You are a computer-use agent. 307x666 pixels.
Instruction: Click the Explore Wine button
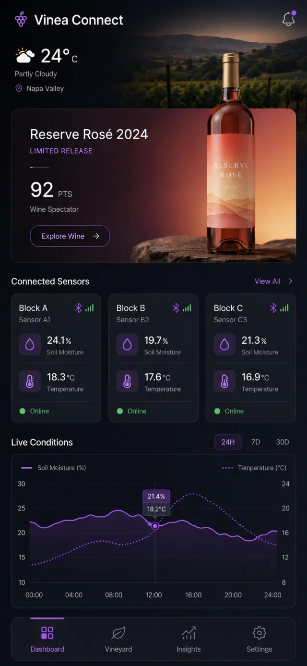tap(70, 236)
